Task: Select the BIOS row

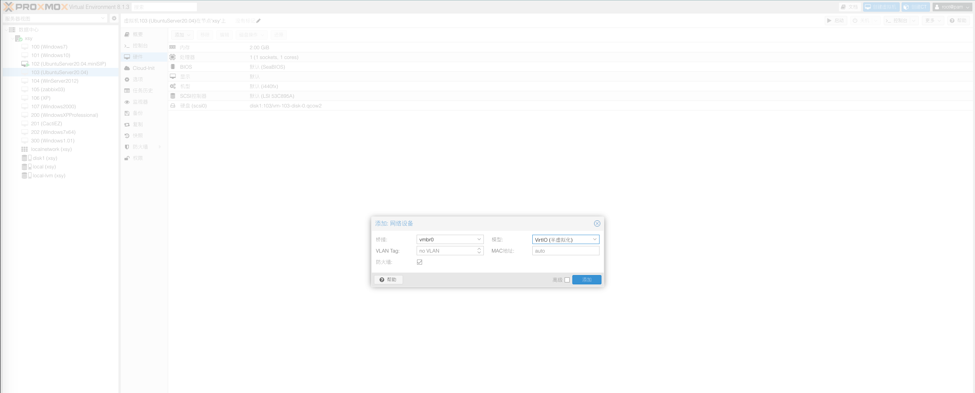Action: pos(571,67)
